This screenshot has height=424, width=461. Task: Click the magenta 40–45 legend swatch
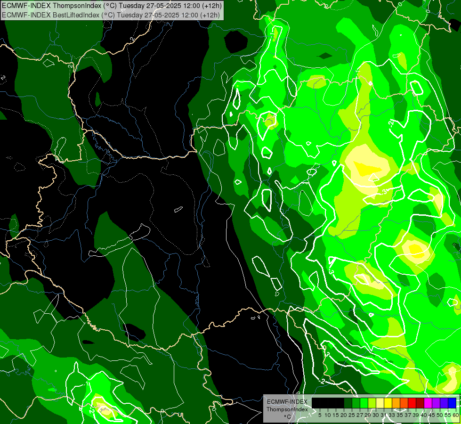pos(428,403)
